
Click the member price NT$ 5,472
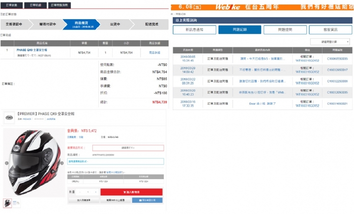click(88, 131)
